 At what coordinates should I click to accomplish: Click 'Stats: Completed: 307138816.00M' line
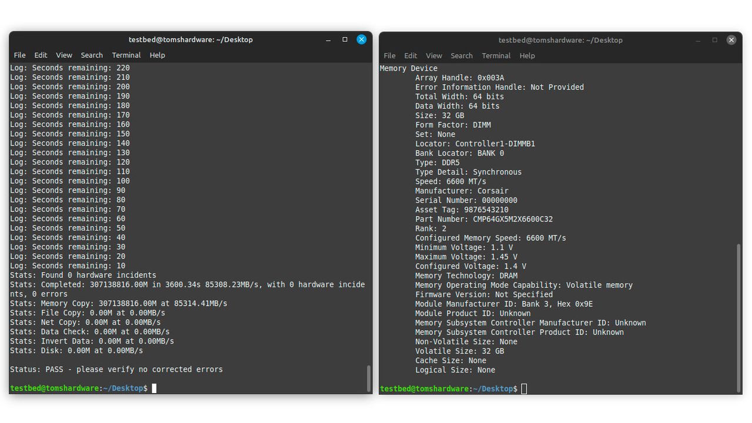(187, 289)
